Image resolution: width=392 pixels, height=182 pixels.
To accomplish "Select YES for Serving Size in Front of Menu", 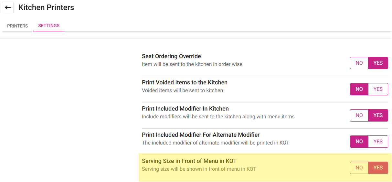I will [x=378, y=168].
